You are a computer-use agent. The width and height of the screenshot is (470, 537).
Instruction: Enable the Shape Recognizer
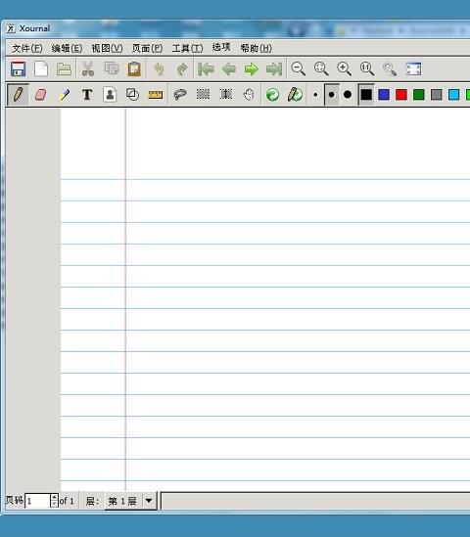[x=132, y=95]
